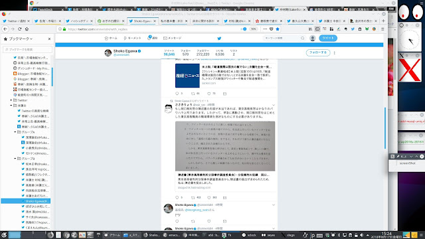The image size is (425, 239).
Task: Open the Firefox home page icon
Action: (x=27, y=29)
